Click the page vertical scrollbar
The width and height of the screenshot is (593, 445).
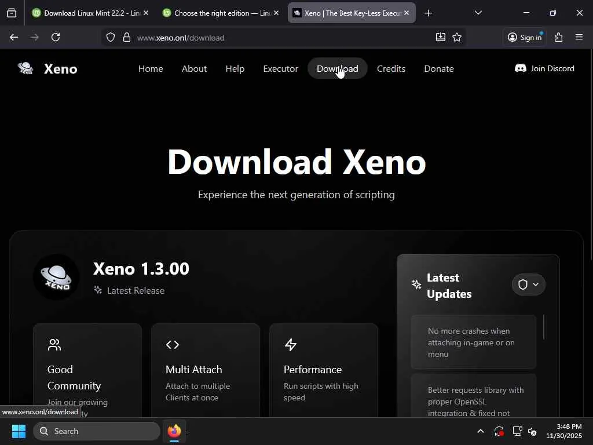(590, 155)
